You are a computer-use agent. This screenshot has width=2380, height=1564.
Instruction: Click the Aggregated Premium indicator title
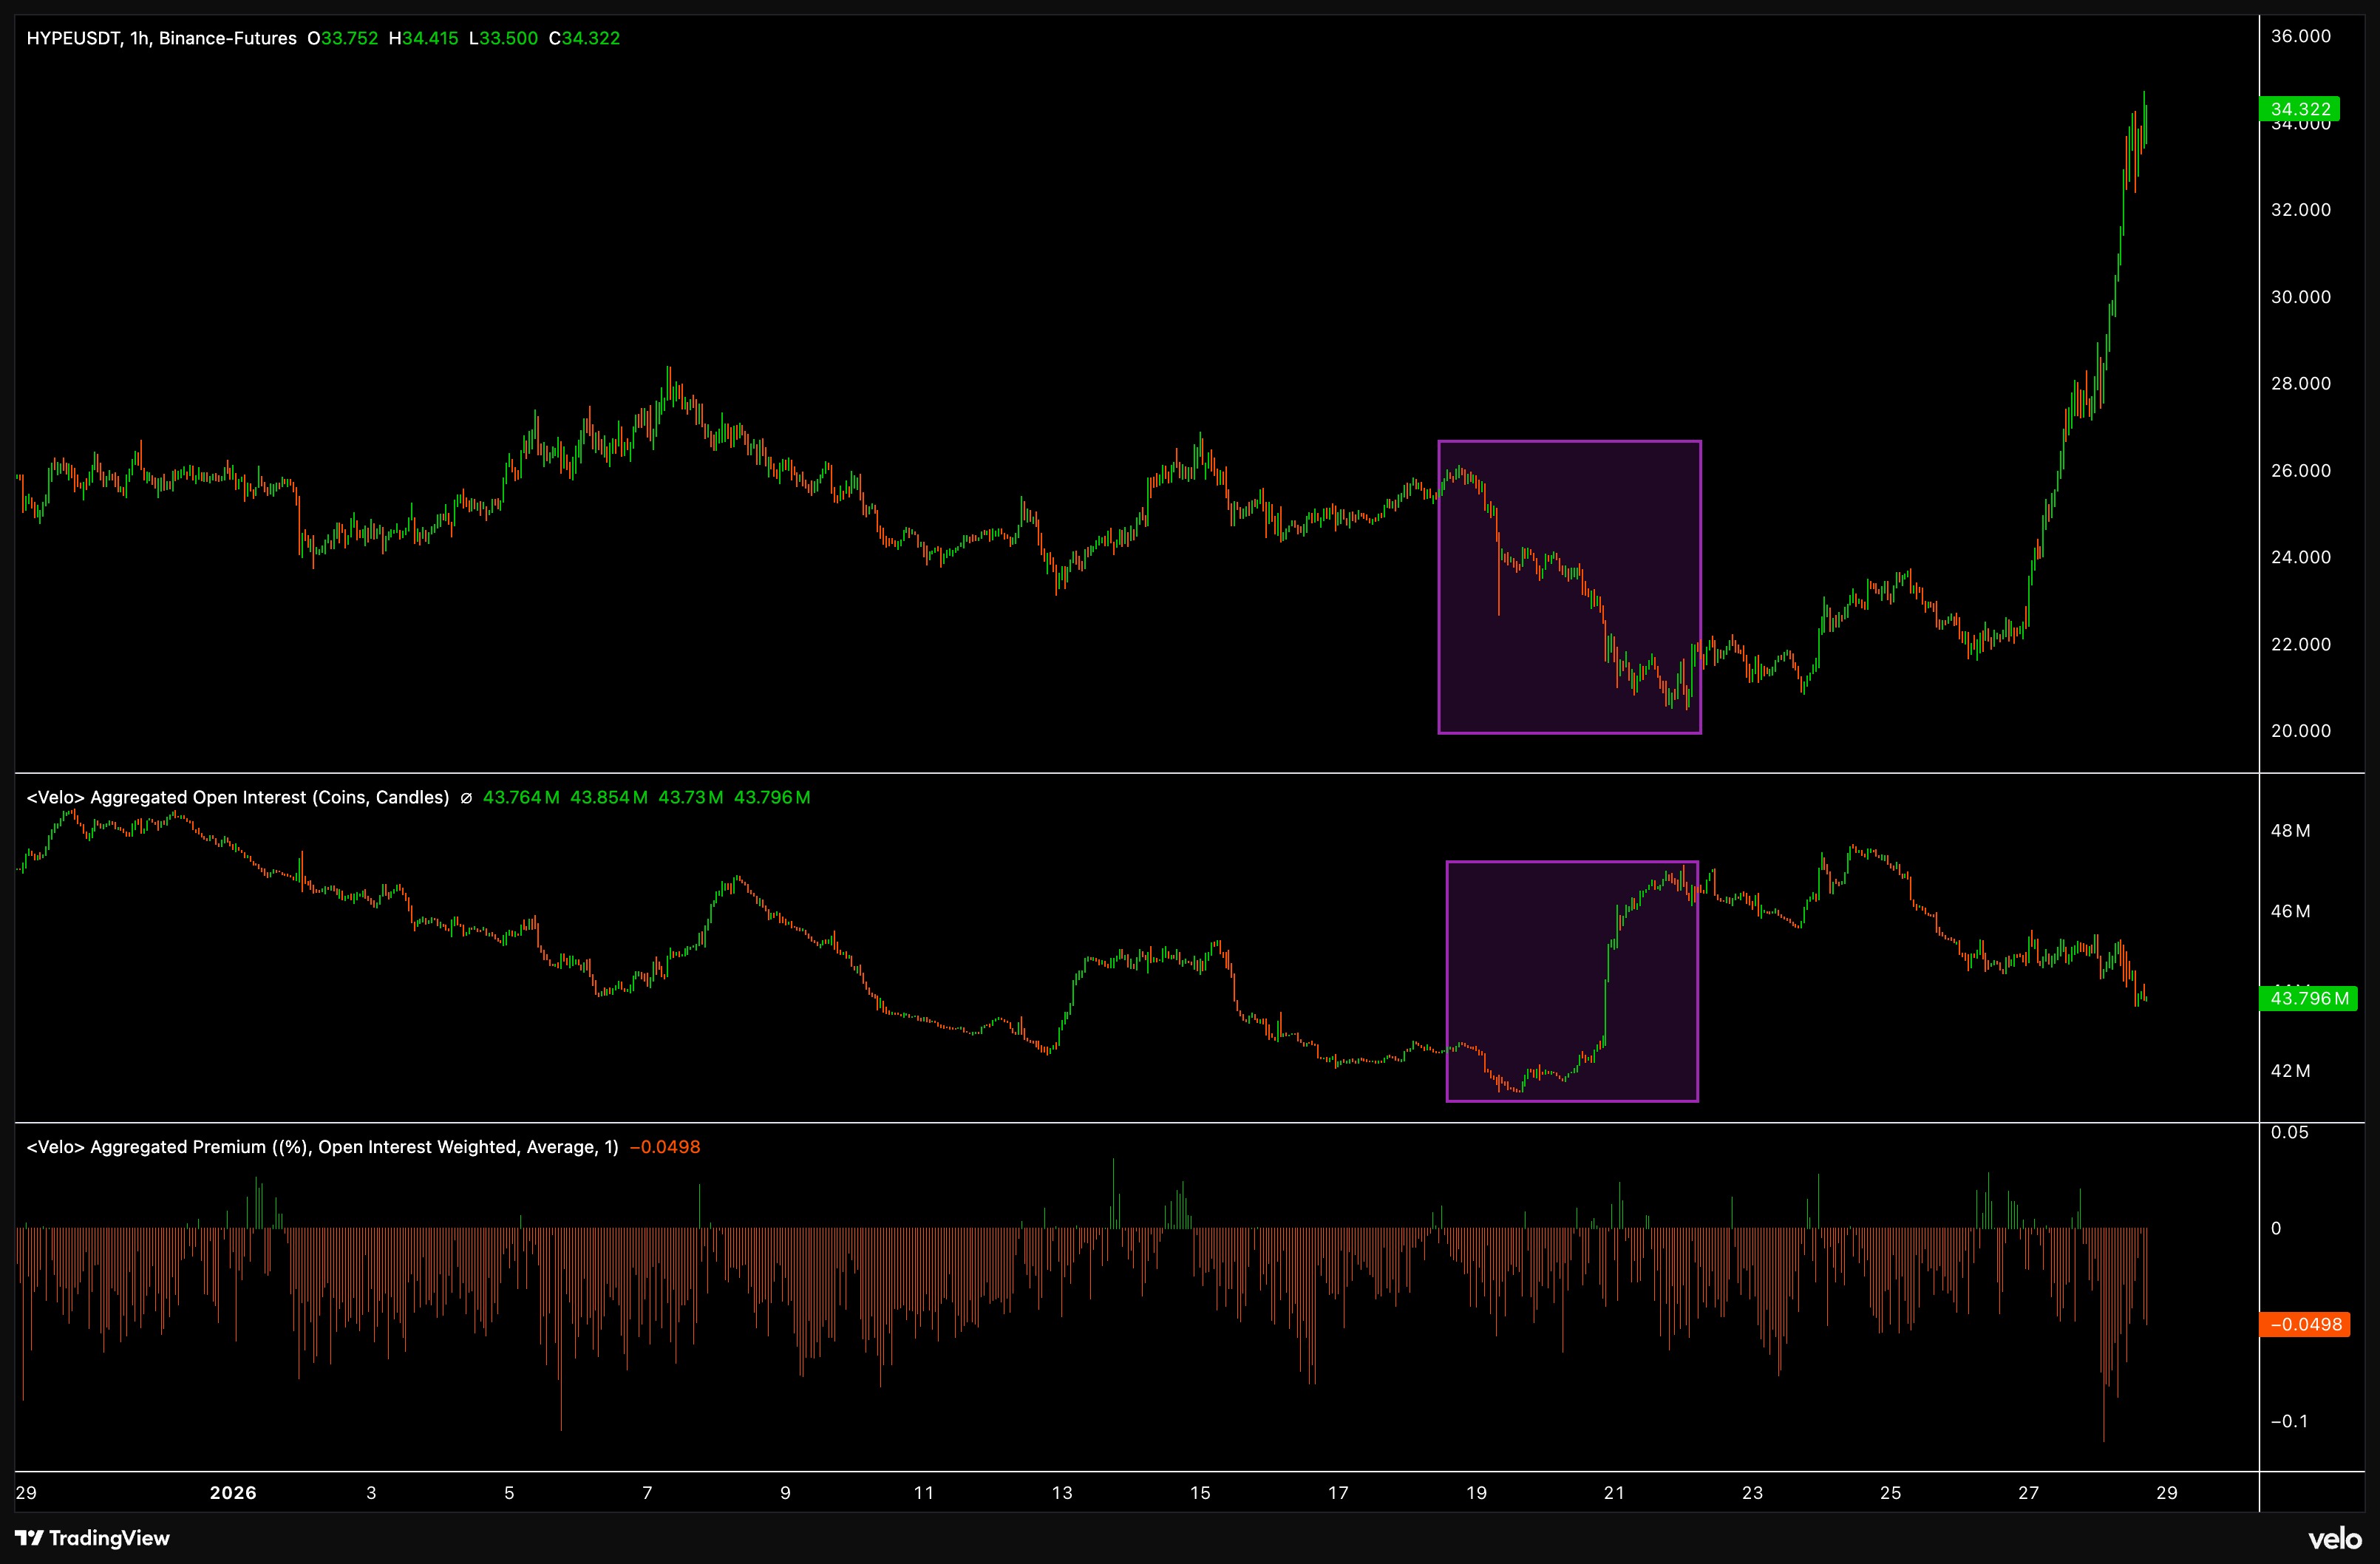tap(322, 1147)
